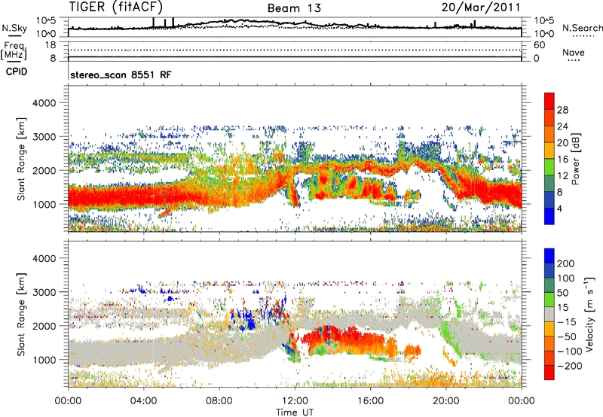Select power panel Slant Range [km] axis title
603x417 pixels.
[21, 159]
